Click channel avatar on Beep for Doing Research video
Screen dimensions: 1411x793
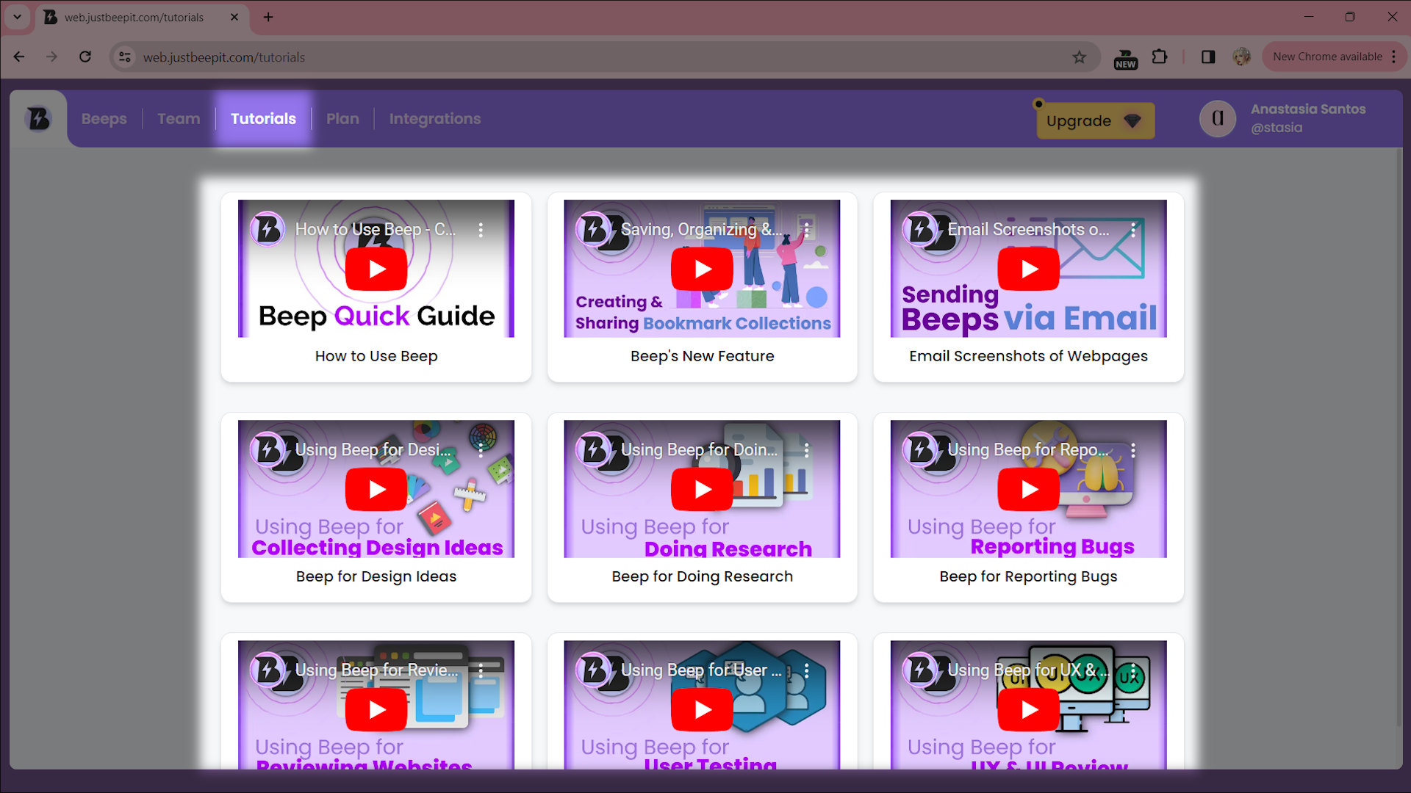pyautogui.click(x=593, y=450)
